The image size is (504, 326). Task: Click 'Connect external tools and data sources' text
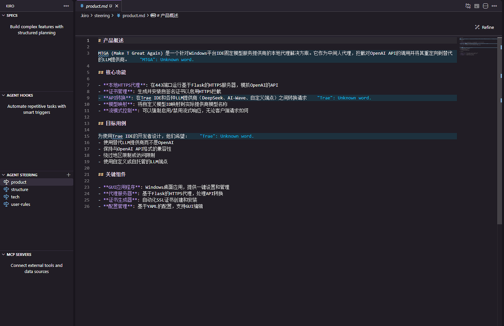pyautogui.click(x=37, y=268)
